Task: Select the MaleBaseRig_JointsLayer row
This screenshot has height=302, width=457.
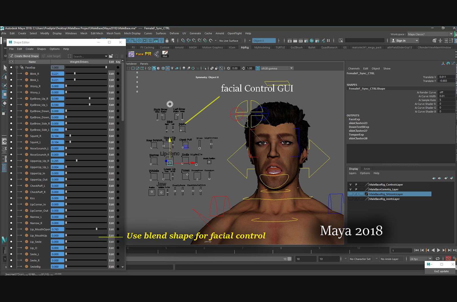Action: pos(389,199)
